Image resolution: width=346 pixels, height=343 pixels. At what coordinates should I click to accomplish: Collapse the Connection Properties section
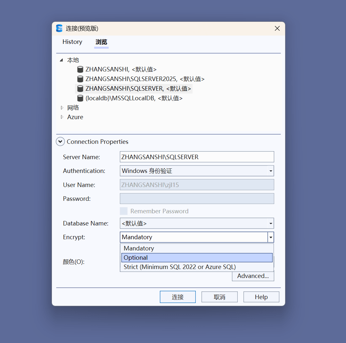(x=60, y=142)
